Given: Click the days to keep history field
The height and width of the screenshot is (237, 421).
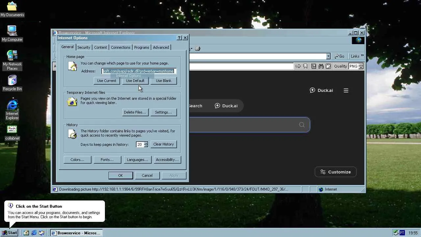Looking at the screenshot, I should pos(140,145).
